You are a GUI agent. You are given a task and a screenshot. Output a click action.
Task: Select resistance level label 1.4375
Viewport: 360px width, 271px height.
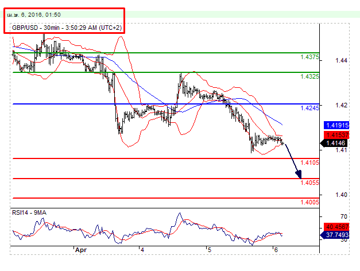point(309,57)
